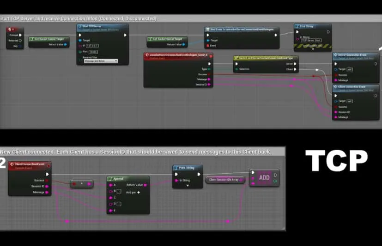Edit In String field reading TCP Server Start
The width and height of the screenshot is (382, 246).
tap(312, 41)
